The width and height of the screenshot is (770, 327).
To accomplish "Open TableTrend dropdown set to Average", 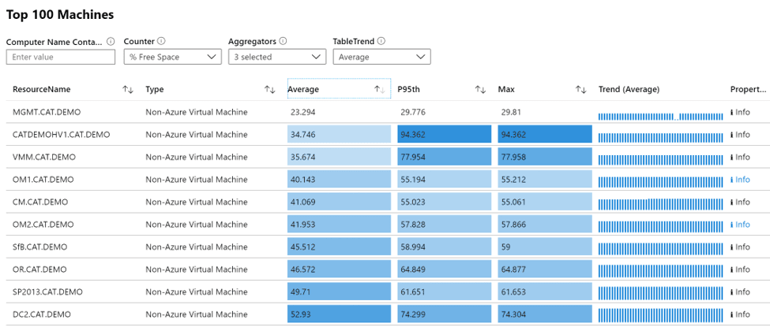I will tap(381, 57).
